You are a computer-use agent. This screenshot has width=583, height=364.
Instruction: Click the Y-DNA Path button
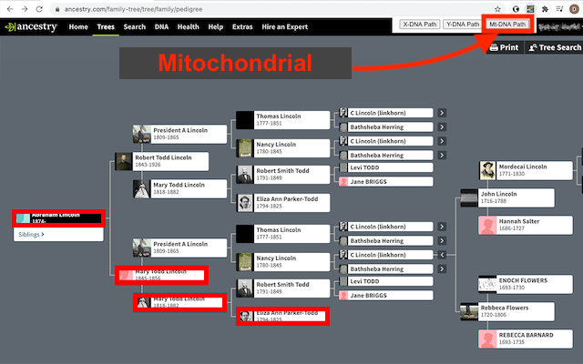463,25
